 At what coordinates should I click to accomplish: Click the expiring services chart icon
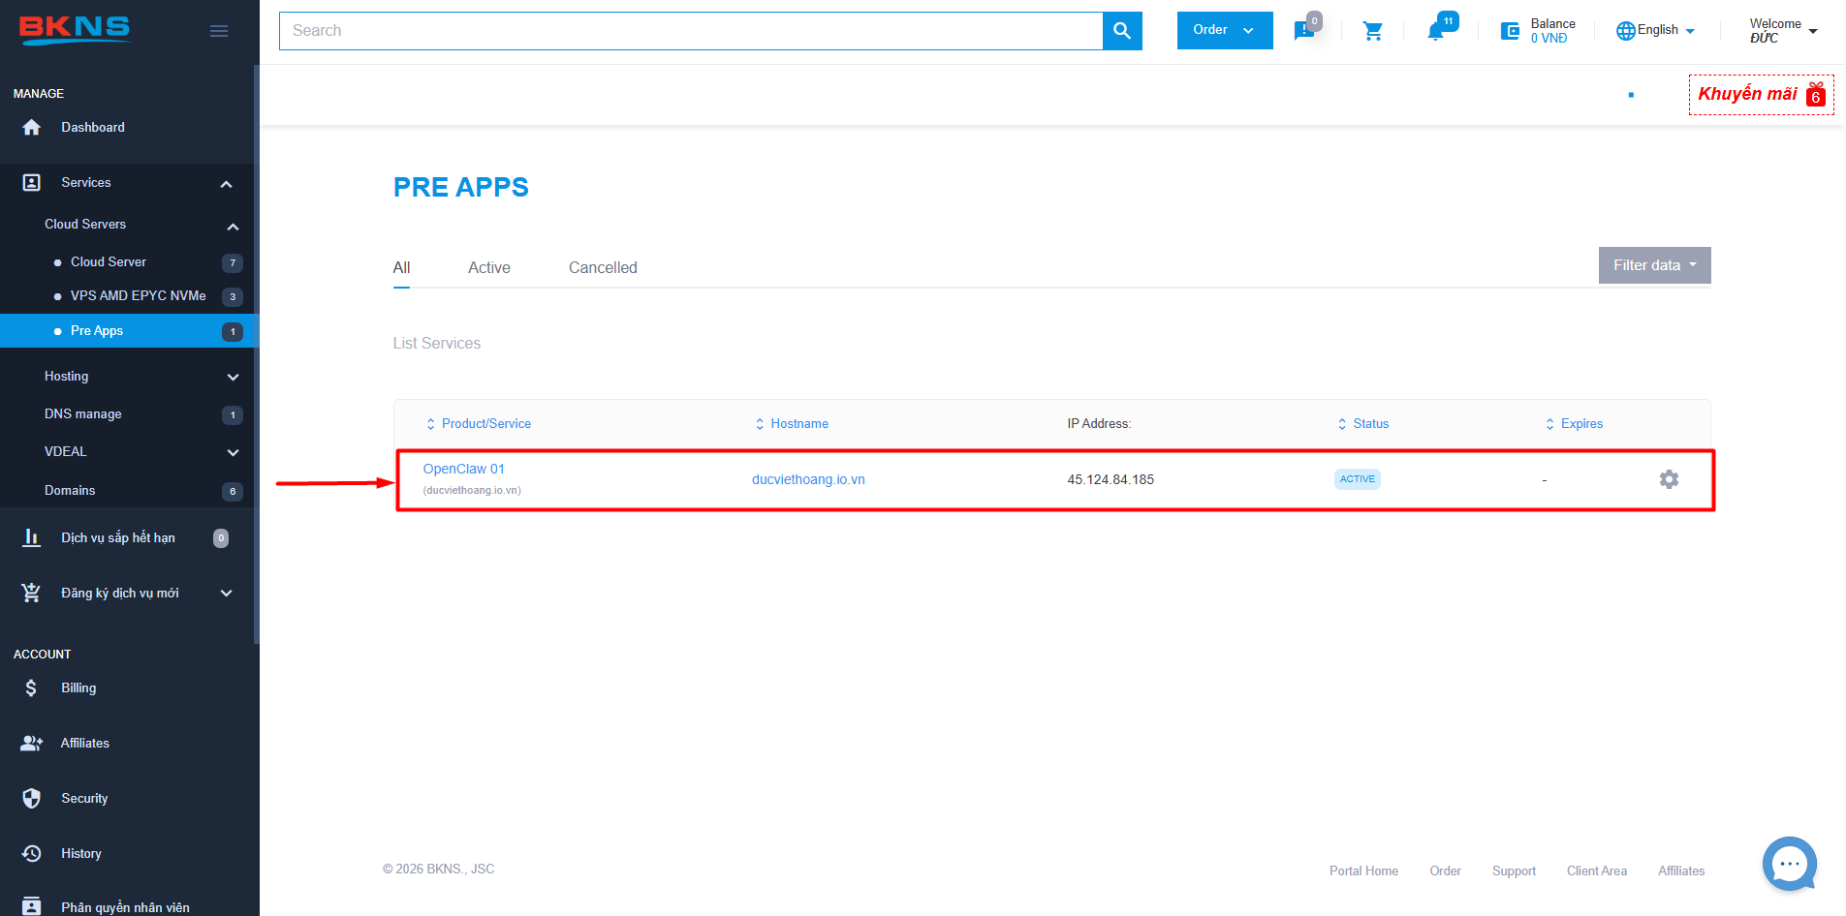(x=32, y=537)
